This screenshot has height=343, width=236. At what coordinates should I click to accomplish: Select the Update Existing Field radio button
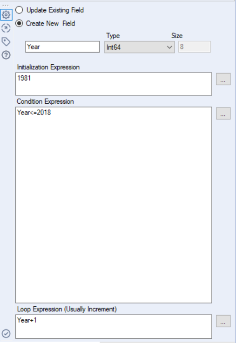[x=19, y=10]
